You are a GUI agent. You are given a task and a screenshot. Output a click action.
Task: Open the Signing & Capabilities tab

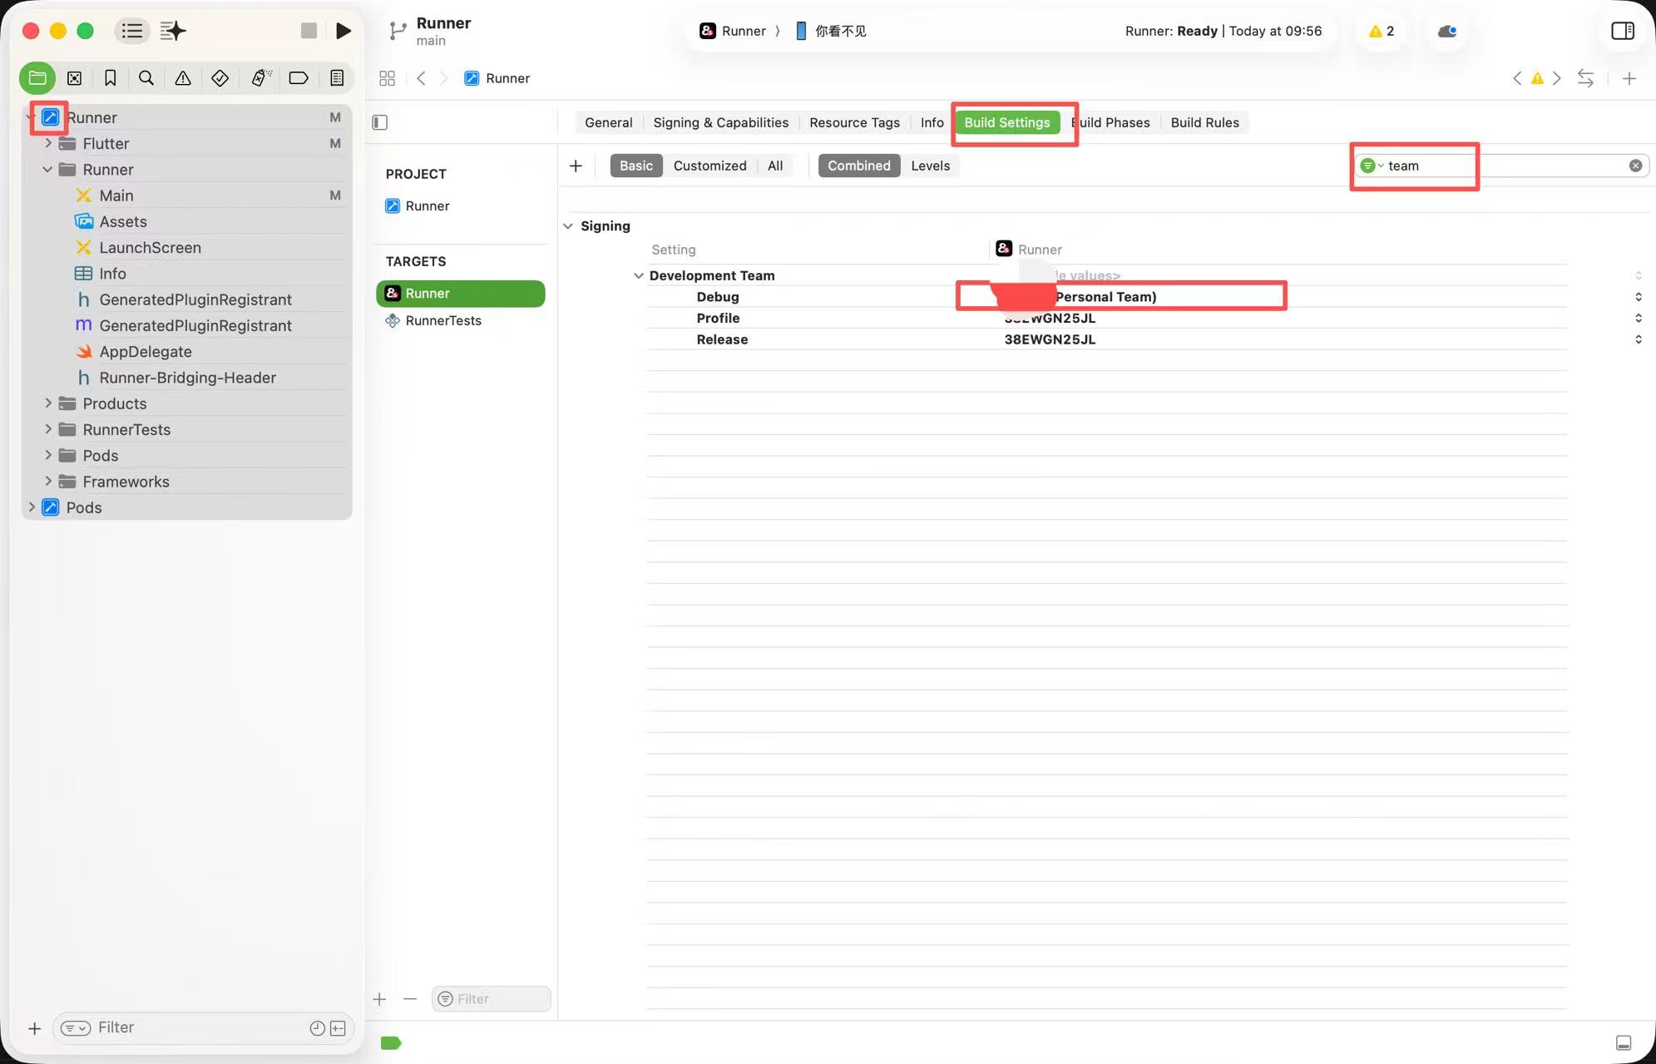click(720, 122)
